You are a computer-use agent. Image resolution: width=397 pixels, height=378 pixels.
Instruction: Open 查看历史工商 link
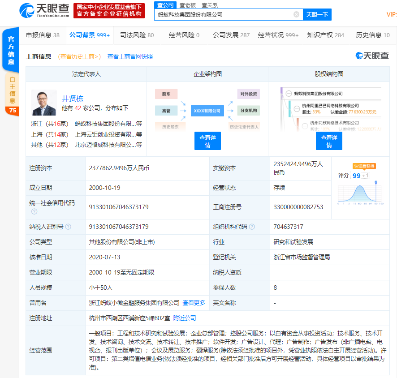coord(79,56)
